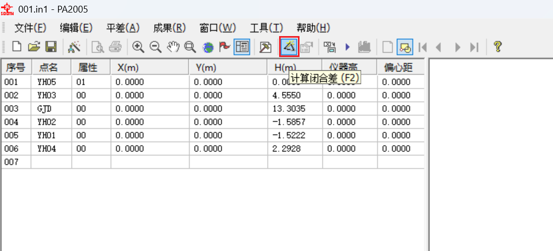The width and height of the screenshot is (553, 251).
Task: Open help with the yellow question mark
Action: click(498, 46)
